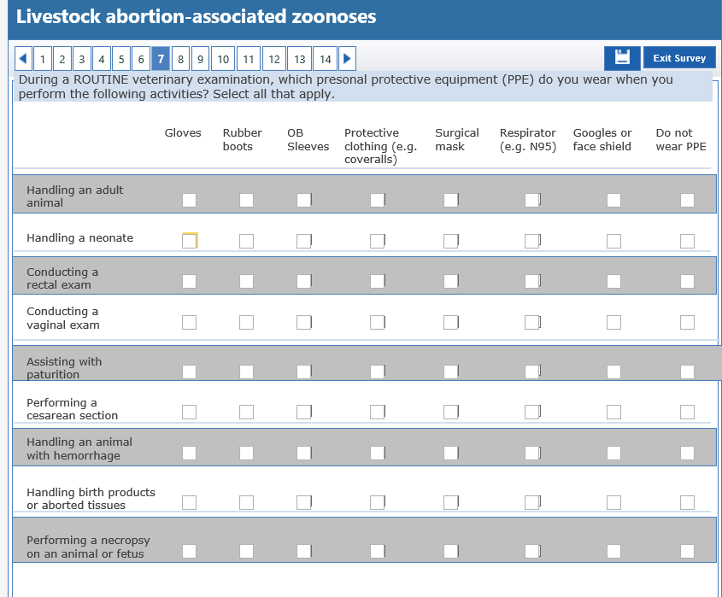Check Protective clothing for assisting with parturition
Viewport: 722px width, 597px height.
point(377,372)
